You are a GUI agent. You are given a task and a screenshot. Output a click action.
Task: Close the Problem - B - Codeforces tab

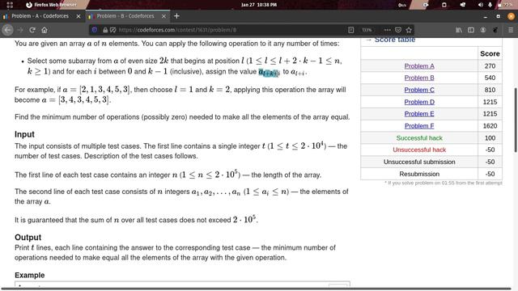click(x=163, y=16)
